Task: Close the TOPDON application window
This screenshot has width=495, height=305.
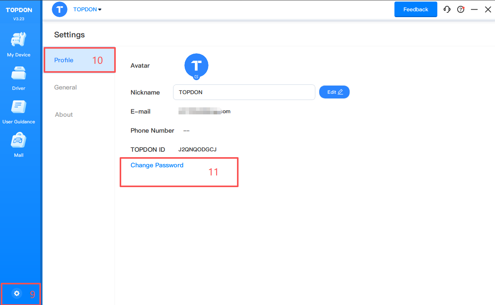Action: 488,9
